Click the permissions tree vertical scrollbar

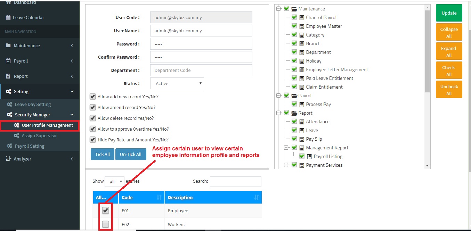click(x=427, y=52)
